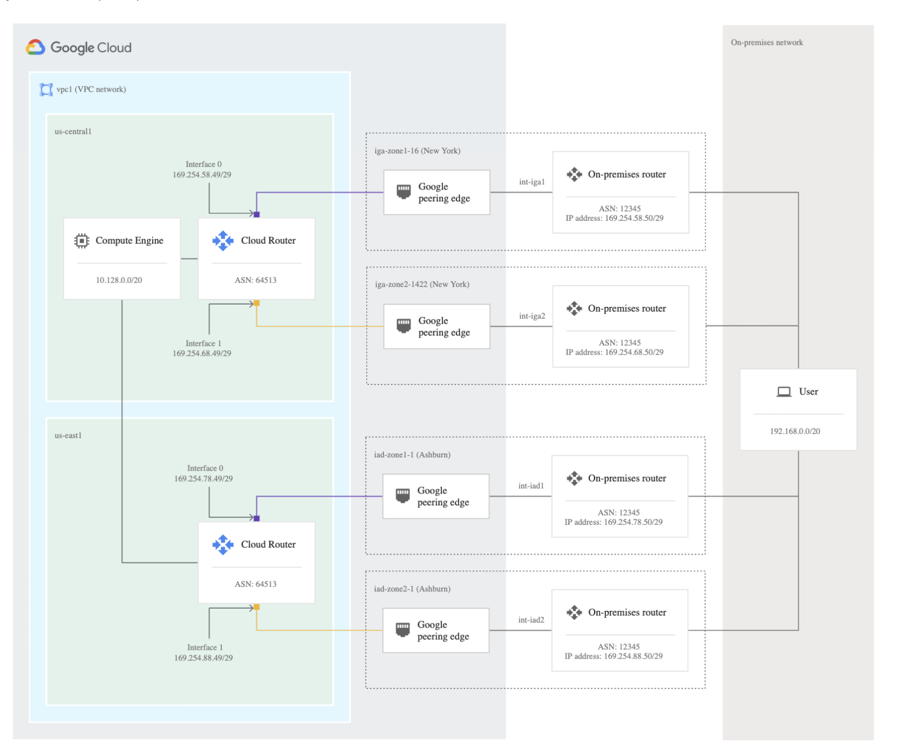Click us-east1 Interface 0 169.254.78.49/29 label
The width and height of the screenshot is (906, 752).
click(203, 474)
